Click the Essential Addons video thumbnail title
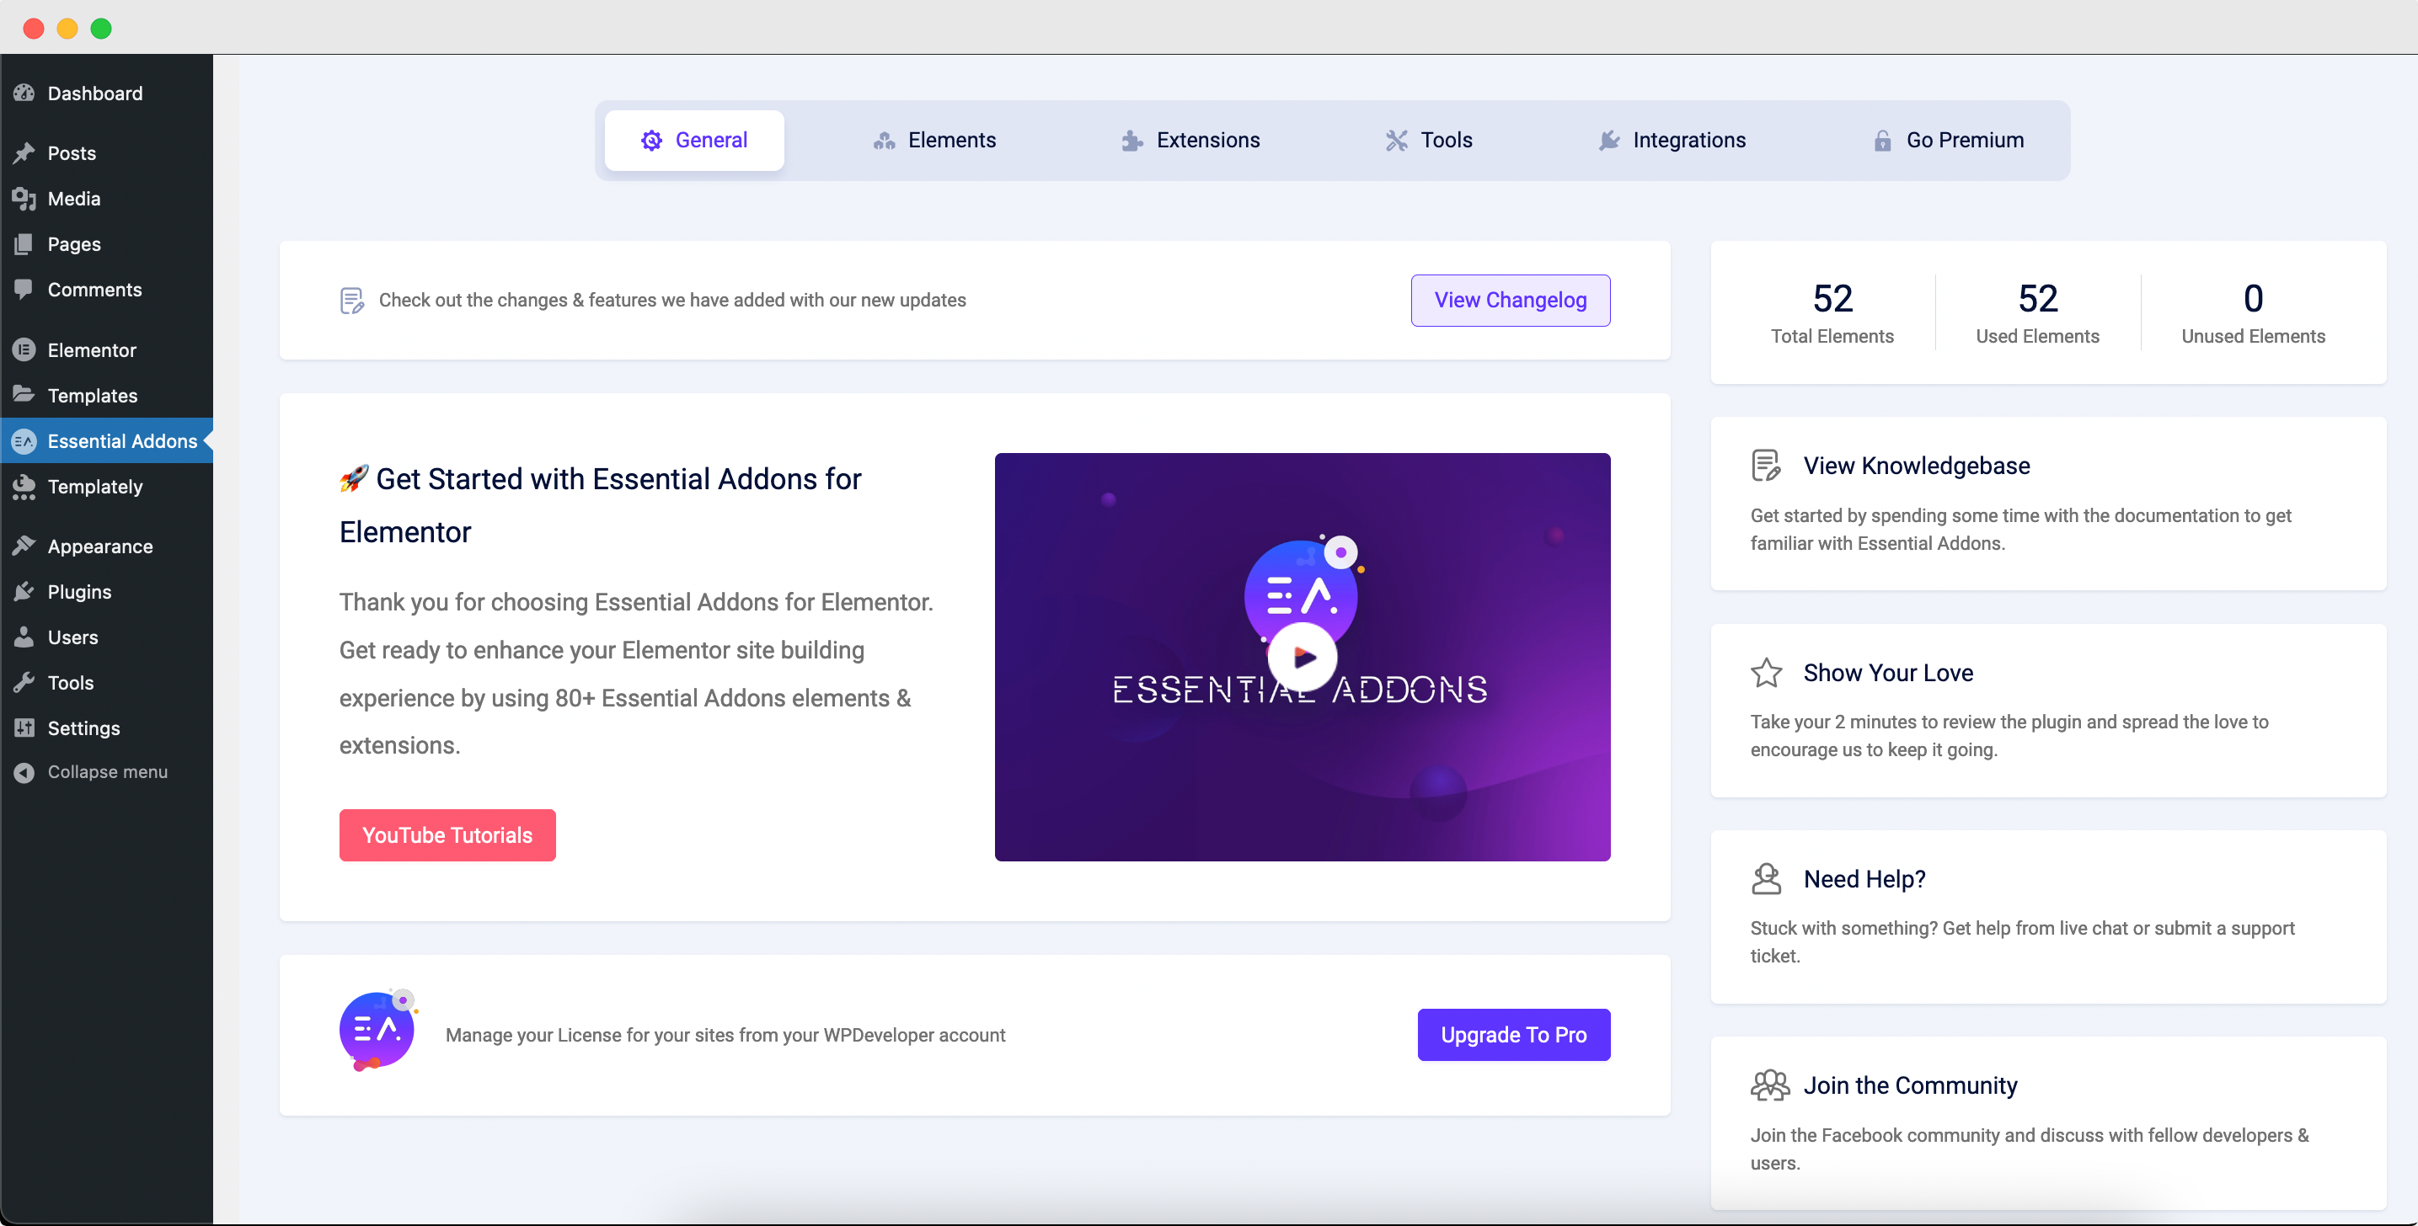This screenshot has height=1226, width=2418. click(x=1300, y=690)
